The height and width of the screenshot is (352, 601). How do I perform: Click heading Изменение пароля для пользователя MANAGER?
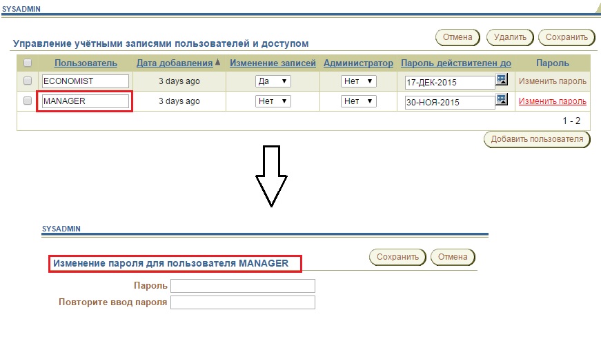pos(170,263)
